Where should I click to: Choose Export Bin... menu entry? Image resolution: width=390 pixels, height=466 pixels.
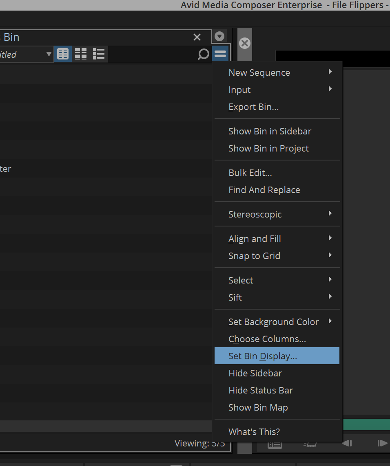click(277, 107)
